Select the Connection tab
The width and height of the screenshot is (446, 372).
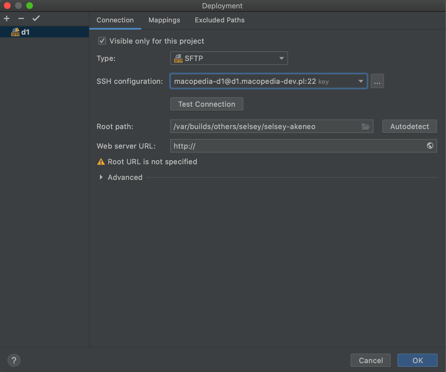point(115,20)
